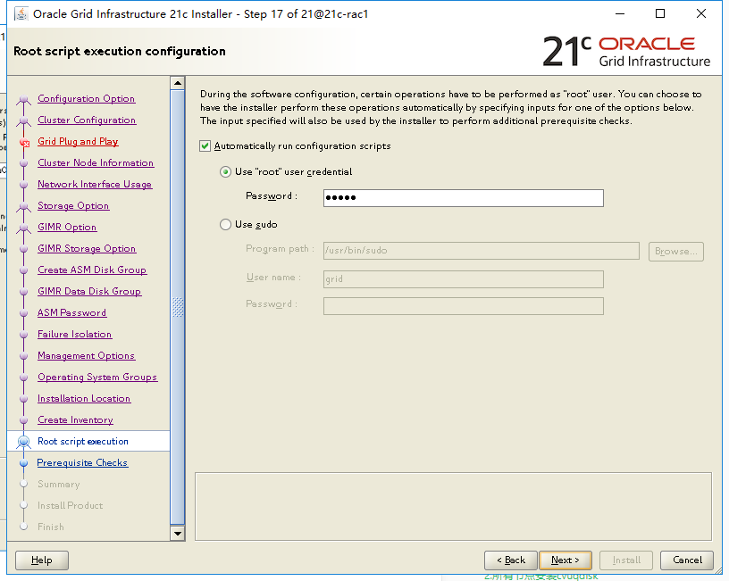Open the Create ASM Disk Group step

[x=93, y=270]
